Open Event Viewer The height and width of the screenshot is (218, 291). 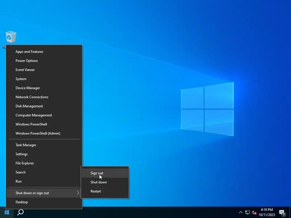coord(44,70)
